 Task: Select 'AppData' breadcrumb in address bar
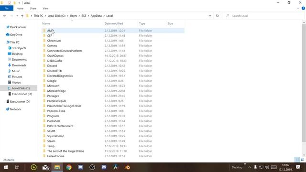(x=96, y=16)
